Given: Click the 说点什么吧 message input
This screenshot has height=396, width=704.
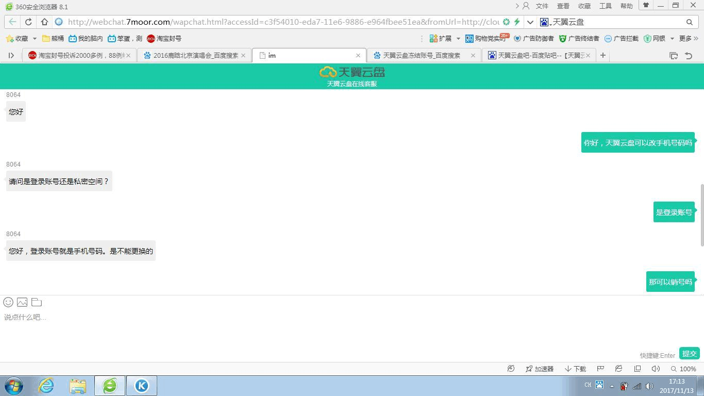Looking at the screenshot, I should point(352,330).
